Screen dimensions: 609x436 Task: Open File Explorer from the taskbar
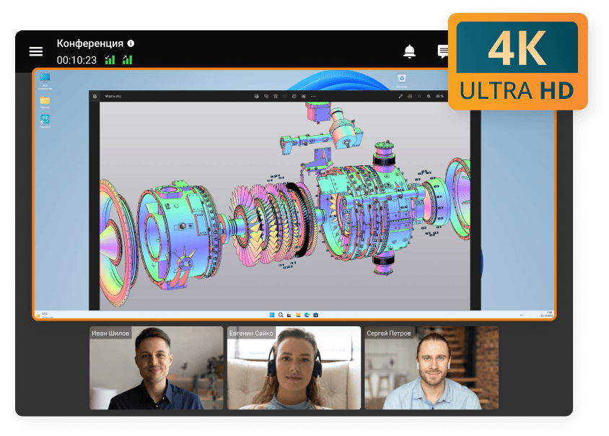[x=298, y=315]
